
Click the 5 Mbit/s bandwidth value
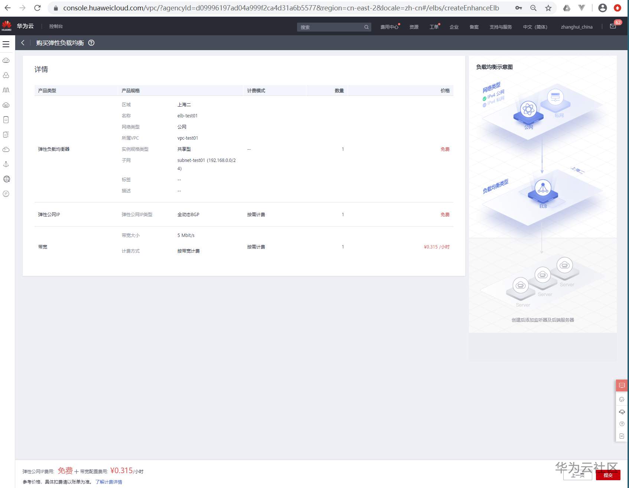pyautogui.click(x=186, y=235)
